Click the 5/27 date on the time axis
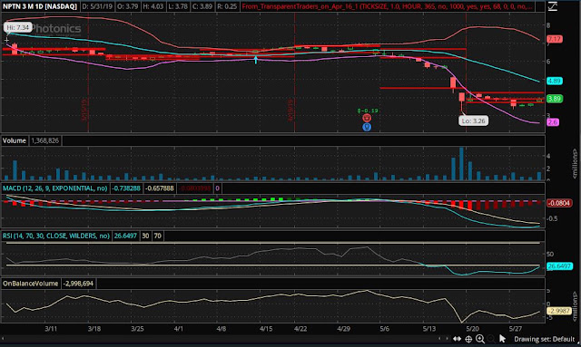581x347 pixels. pos(516,329)
